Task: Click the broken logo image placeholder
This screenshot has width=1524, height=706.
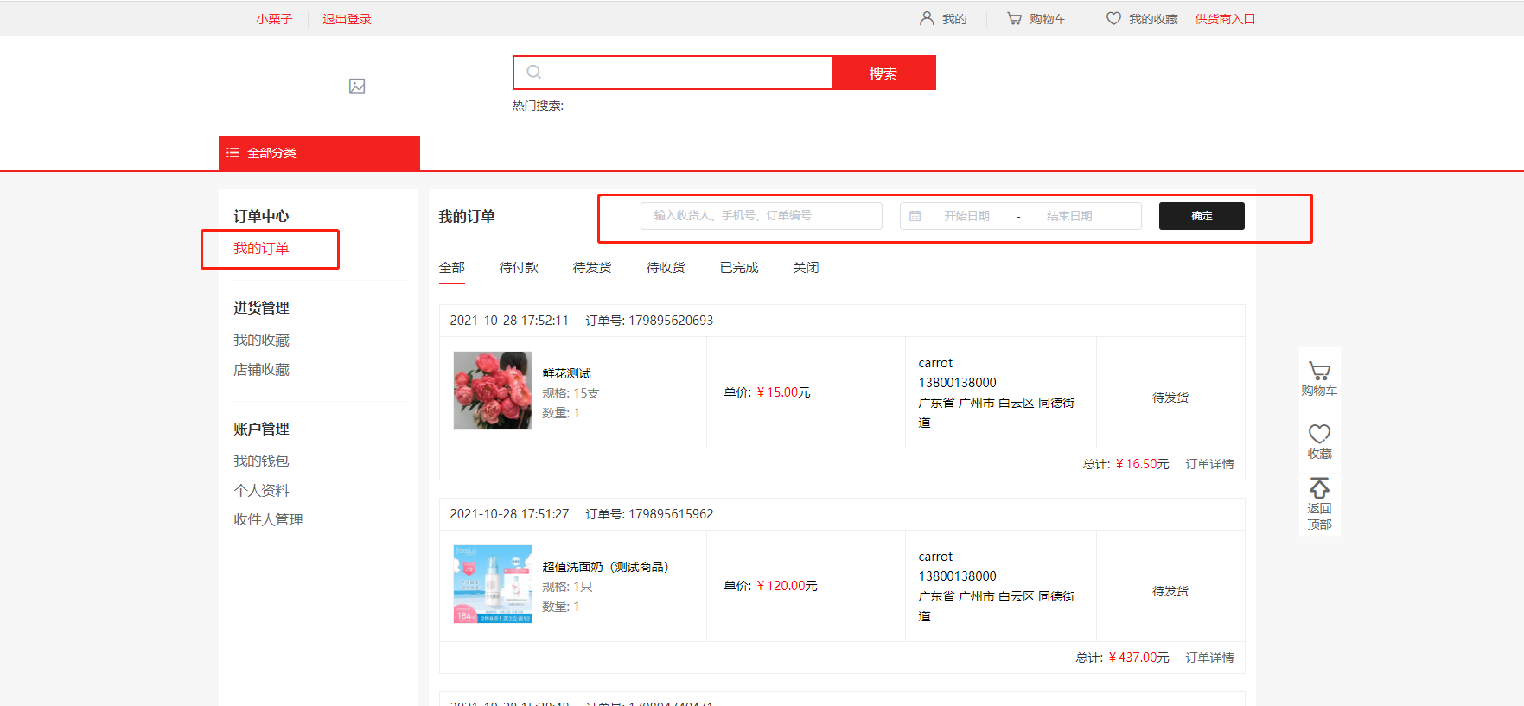Action: [x=357, y=86]
